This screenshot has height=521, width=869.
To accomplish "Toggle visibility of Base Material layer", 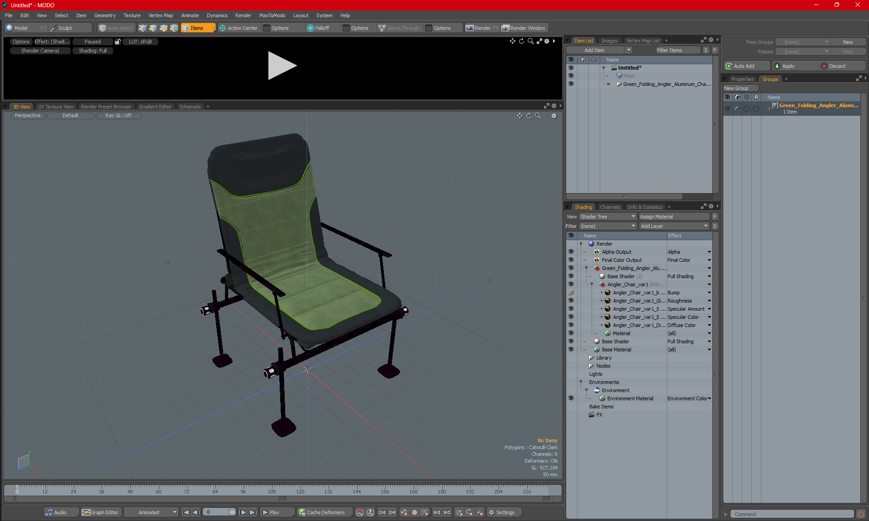I will click(571, 349).
